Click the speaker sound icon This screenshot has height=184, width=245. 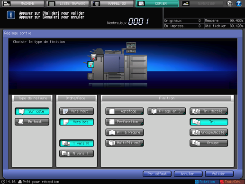tap(229, 3)
